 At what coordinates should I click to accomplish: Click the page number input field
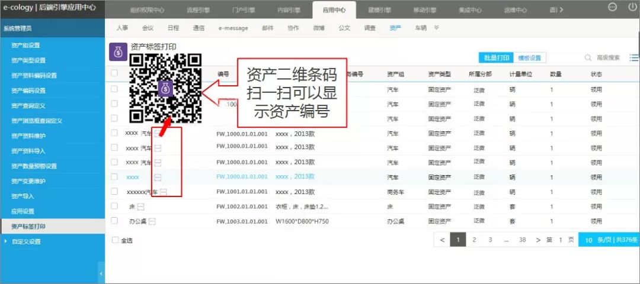(x=561, y=240)
